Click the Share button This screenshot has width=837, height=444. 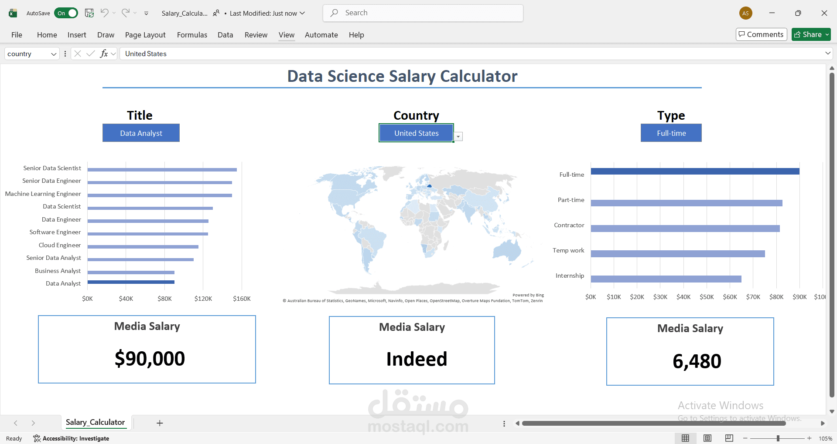coord(811,34)
